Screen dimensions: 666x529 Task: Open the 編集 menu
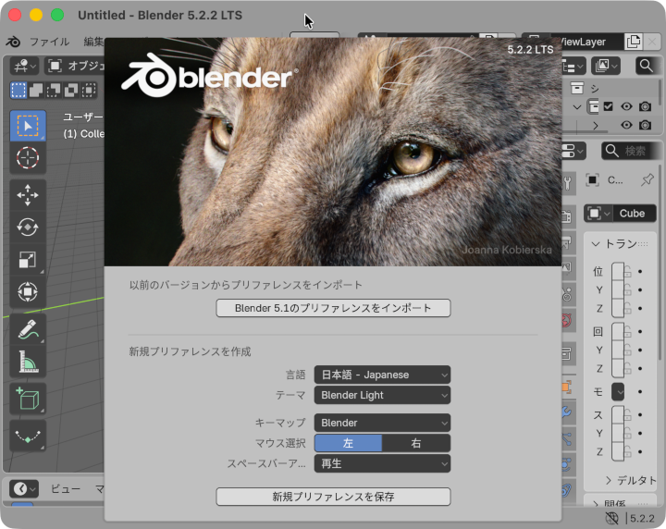pos(93,42)
